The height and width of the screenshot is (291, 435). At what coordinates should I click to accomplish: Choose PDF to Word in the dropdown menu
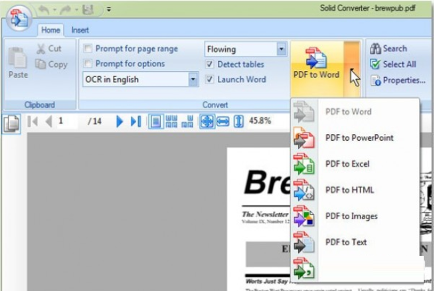point(355,112)
